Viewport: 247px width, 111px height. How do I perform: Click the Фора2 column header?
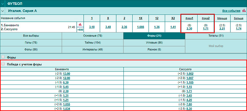click(x=206, y=18)
